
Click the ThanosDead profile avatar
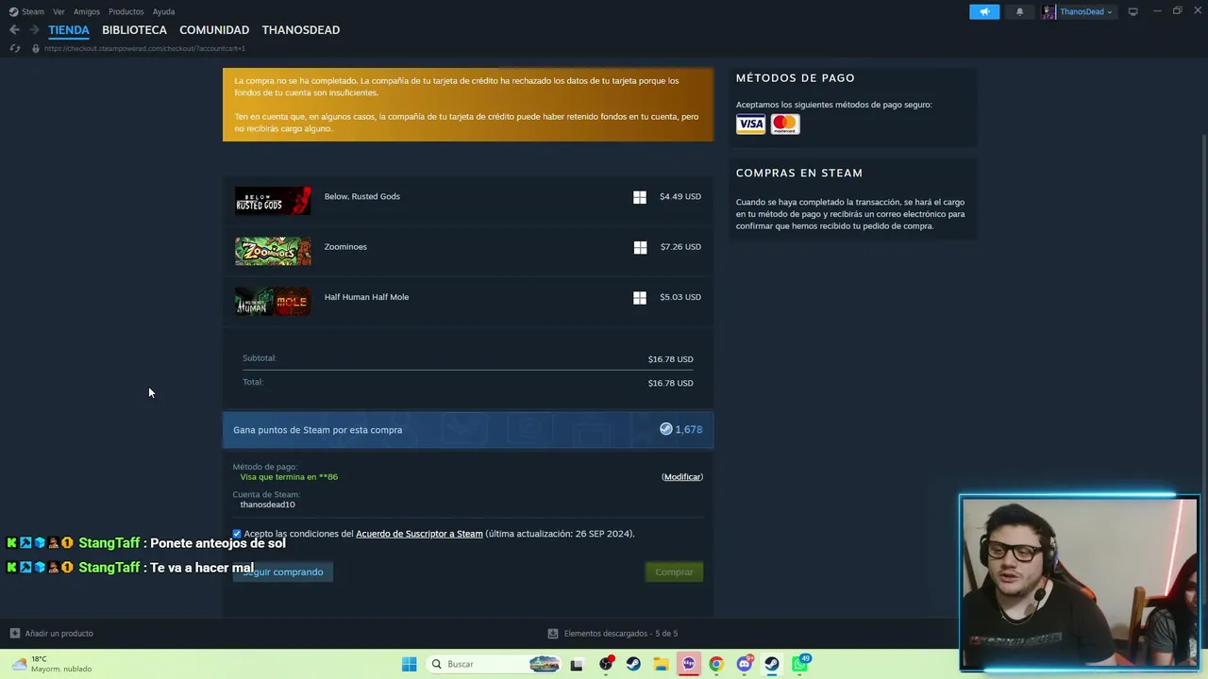point(1049,11)
